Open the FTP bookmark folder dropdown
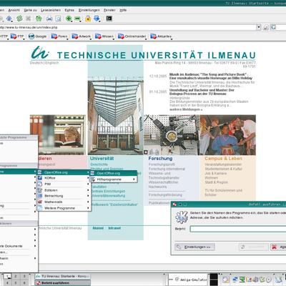Viewport: 286px width, 286px height. 18,36
